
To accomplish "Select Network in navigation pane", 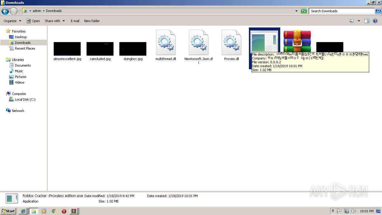I will (x=18, y=111).
